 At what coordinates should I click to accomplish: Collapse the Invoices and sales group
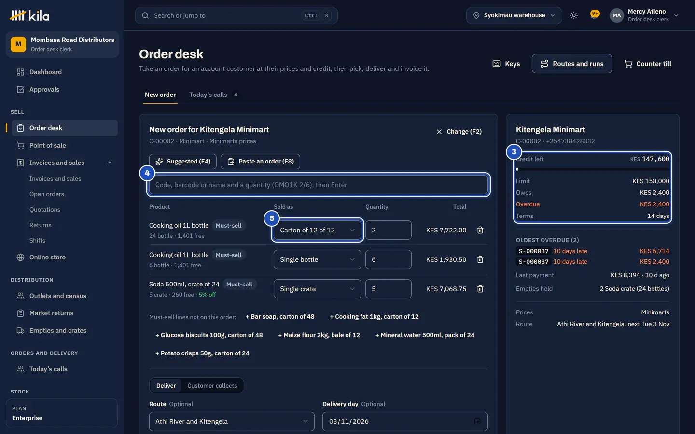110,163
